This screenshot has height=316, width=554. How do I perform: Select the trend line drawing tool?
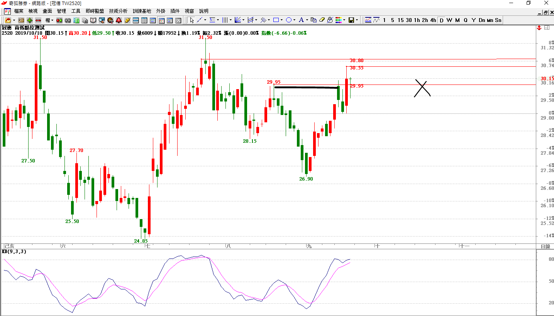coord(200,20)
